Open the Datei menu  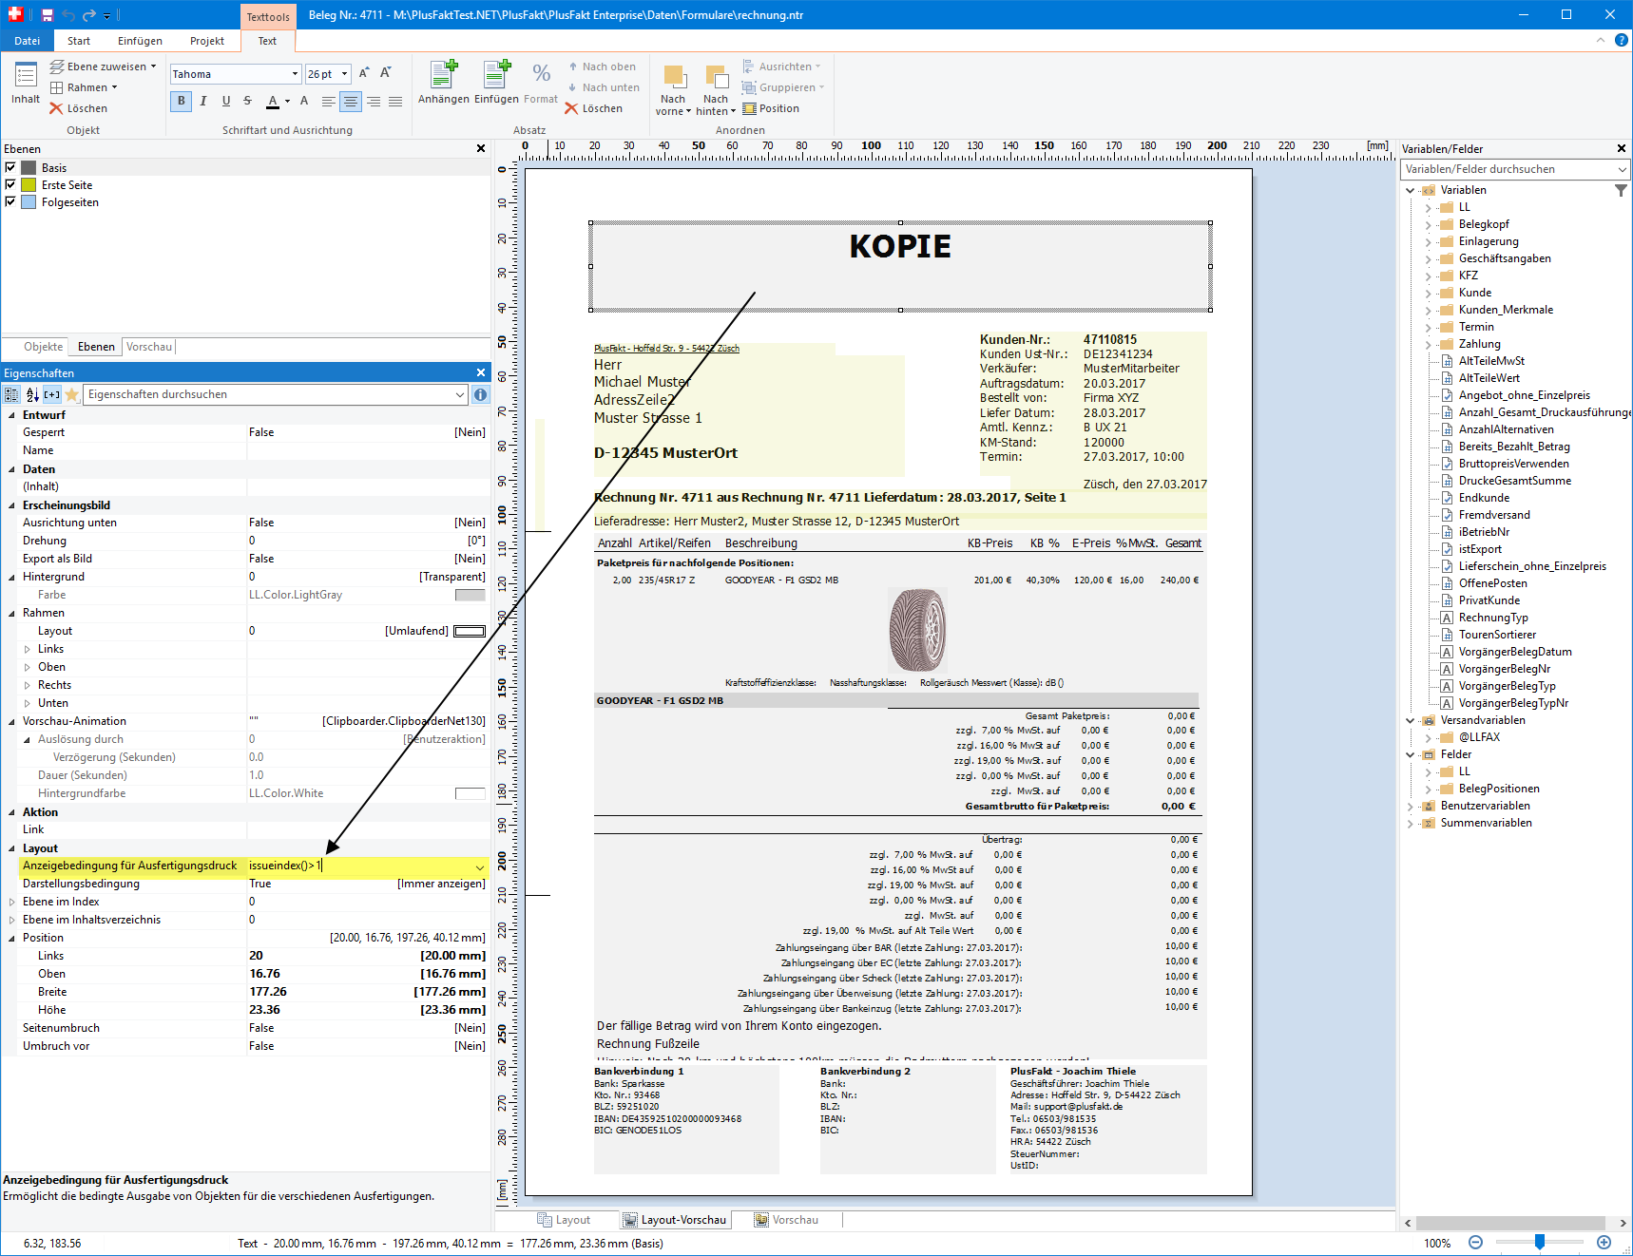[x=28, y=41]
